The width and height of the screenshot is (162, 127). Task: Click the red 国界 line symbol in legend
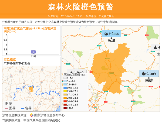[7, 108]
